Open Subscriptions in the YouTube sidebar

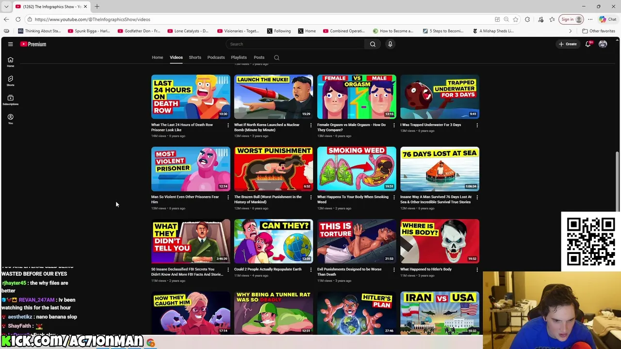pos(10,99)
